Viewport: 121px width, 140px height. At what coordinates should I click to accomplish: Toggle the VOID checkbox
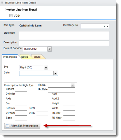tap(11, 16)
